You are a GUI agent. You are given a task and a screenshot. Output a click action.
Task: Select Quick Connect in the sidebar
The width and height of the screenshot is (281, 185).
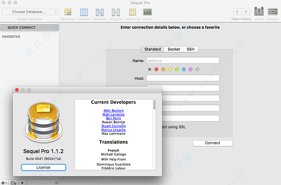[30, 27]
